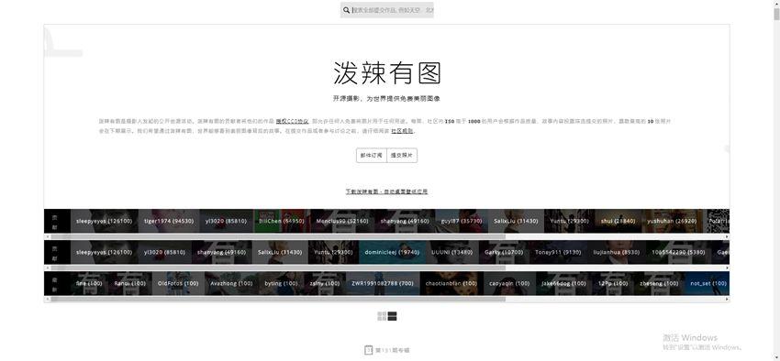
Task: Click left arrow of scrollbar under OldFotos row
Action: [x=47, y=300]
